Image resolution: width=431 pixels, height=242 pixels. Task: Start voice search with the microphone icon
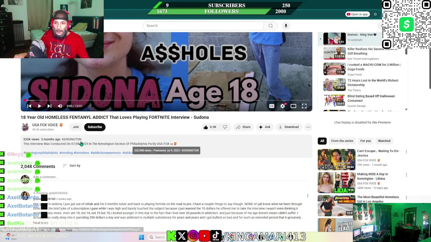286,26
